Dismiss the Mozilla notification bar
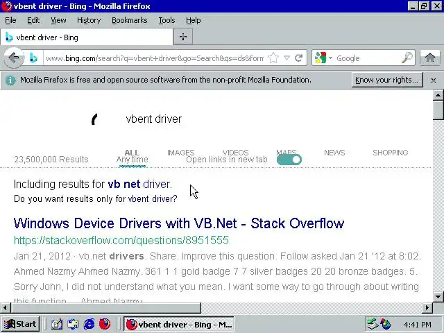The width and height of the screenshot is (444, 333). (433, 80)
